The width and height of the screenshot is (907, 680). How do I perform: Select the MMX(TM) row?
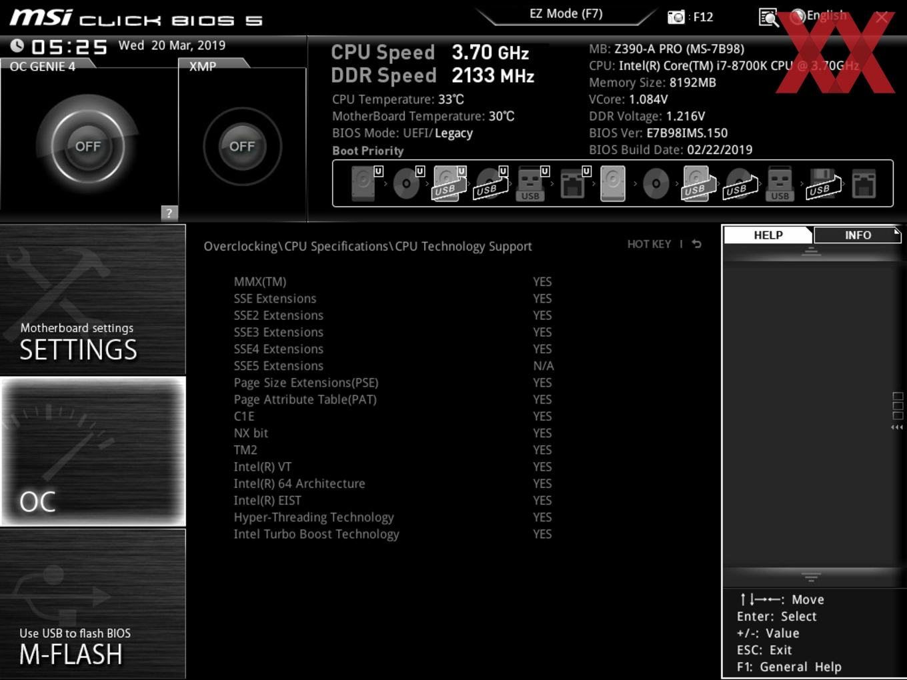click(393, 281)
